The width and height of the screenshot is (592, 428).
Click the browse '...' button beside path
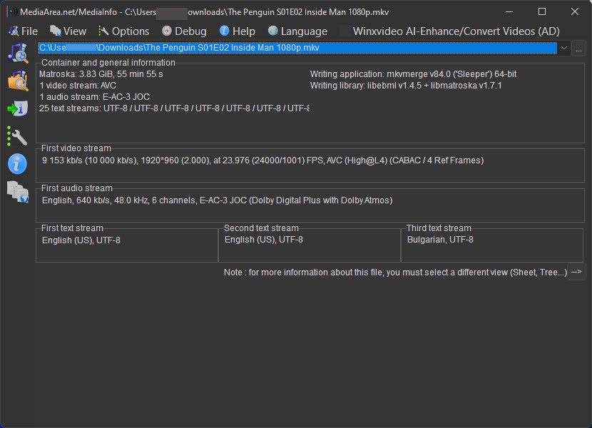(x=578, y=48)
